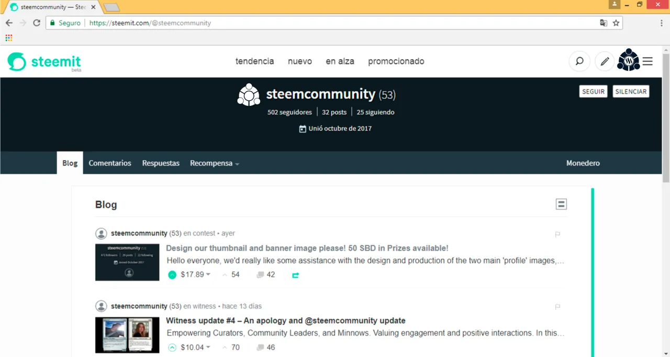Screen dimensions: 670x357
Task: Upvote the $10.04 witness post
Action: coord(172,347)
